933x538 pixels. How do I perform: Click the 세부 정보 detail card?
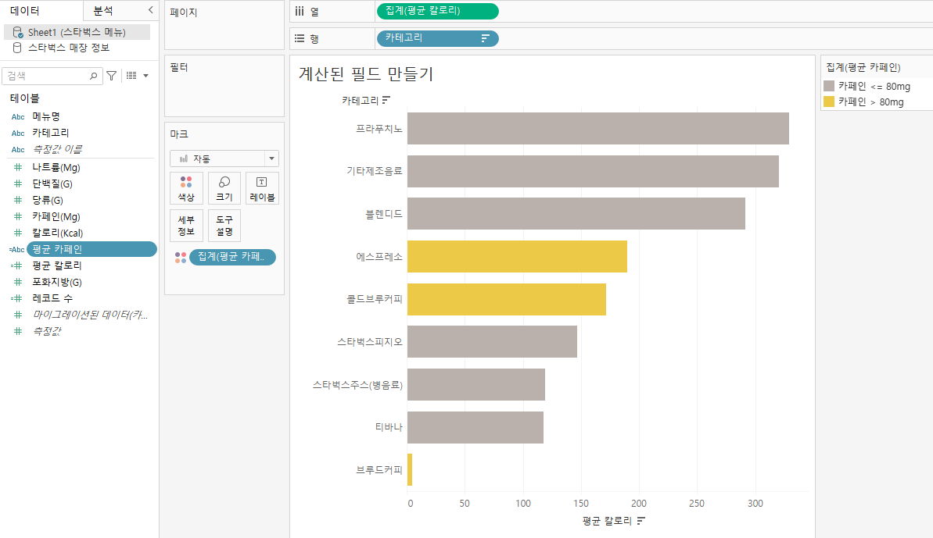point(186,226)
